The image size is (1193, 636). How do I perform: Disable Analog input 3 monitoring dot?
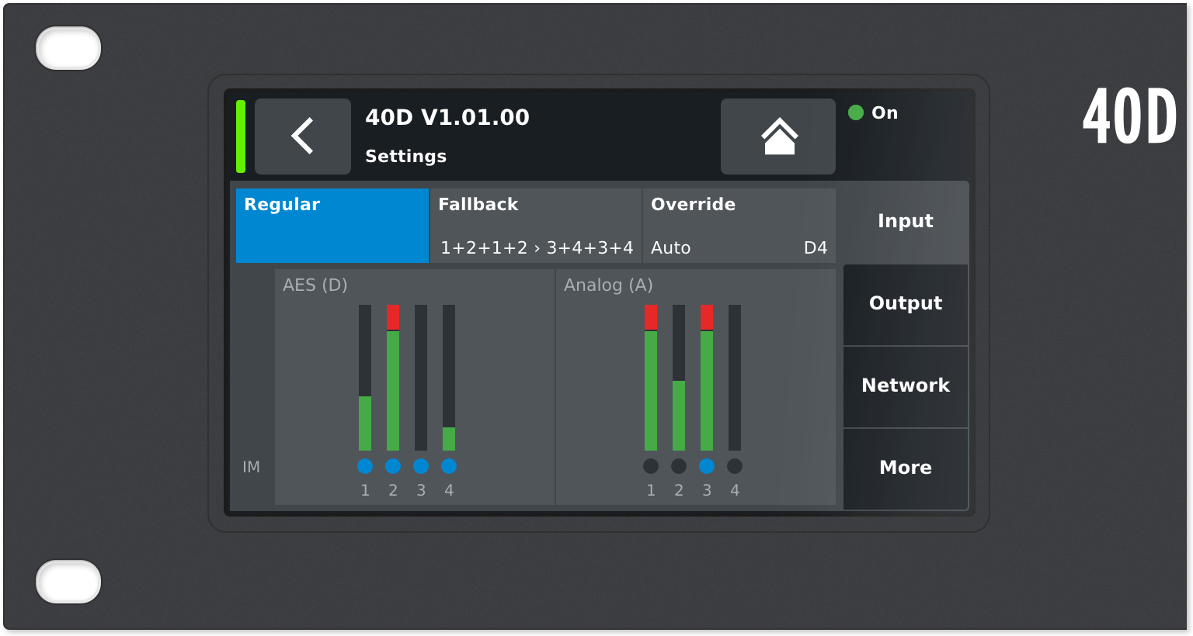(x=707, y=466)
